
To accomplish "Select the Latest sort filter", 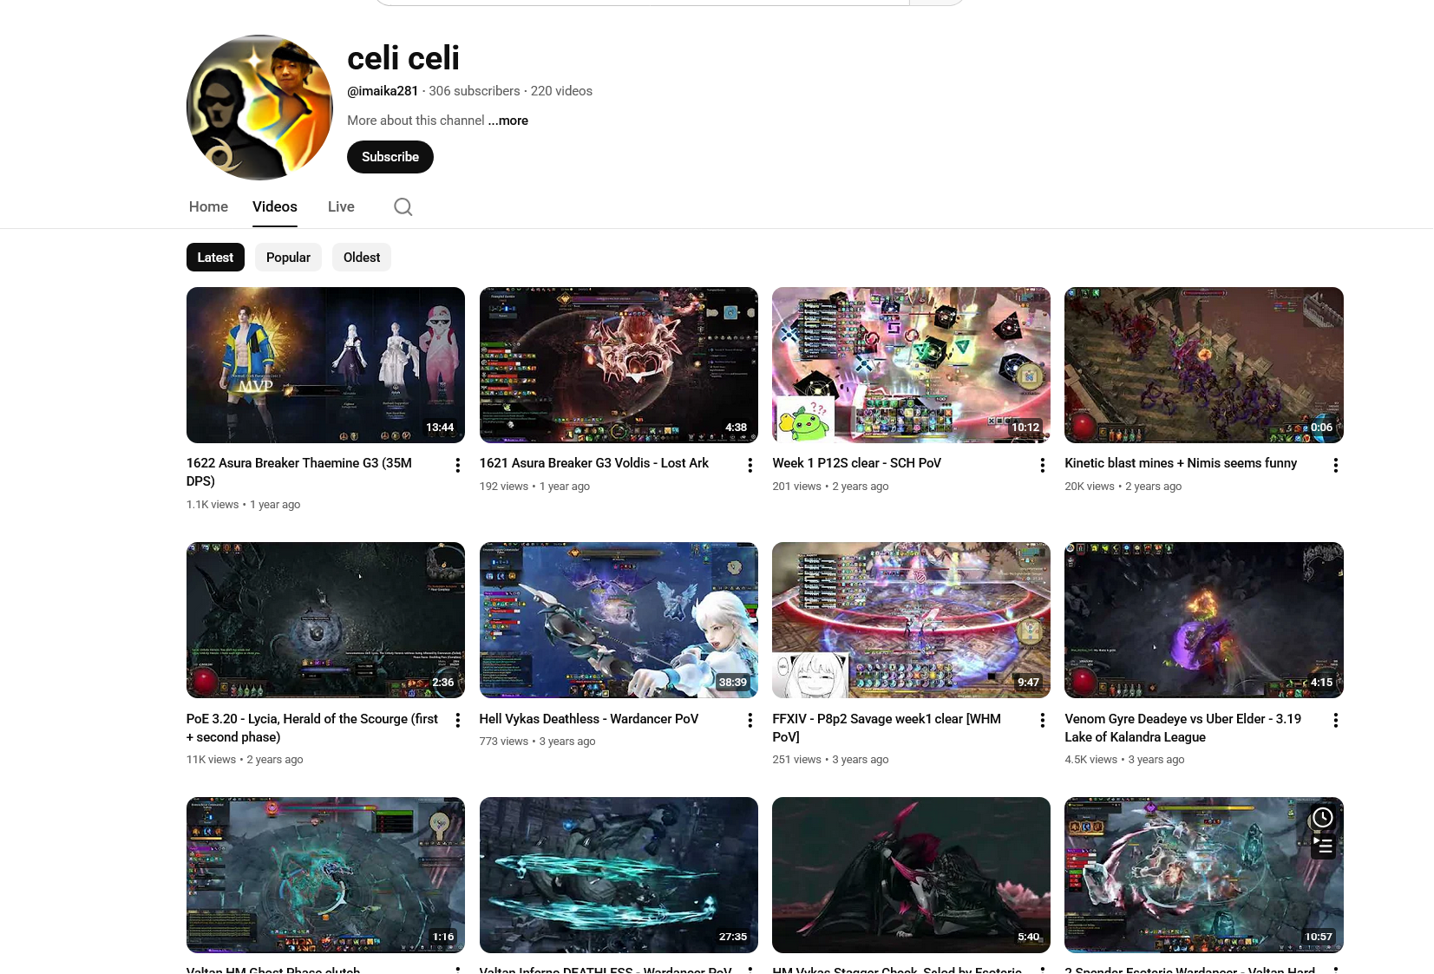I will pyautogui.click(x=215, y=258).
